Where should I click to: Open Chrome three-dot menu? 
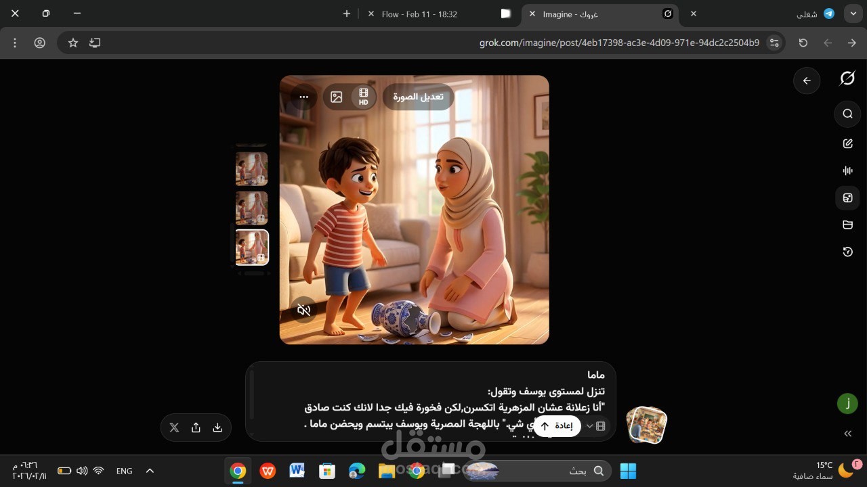click(15, 43)
